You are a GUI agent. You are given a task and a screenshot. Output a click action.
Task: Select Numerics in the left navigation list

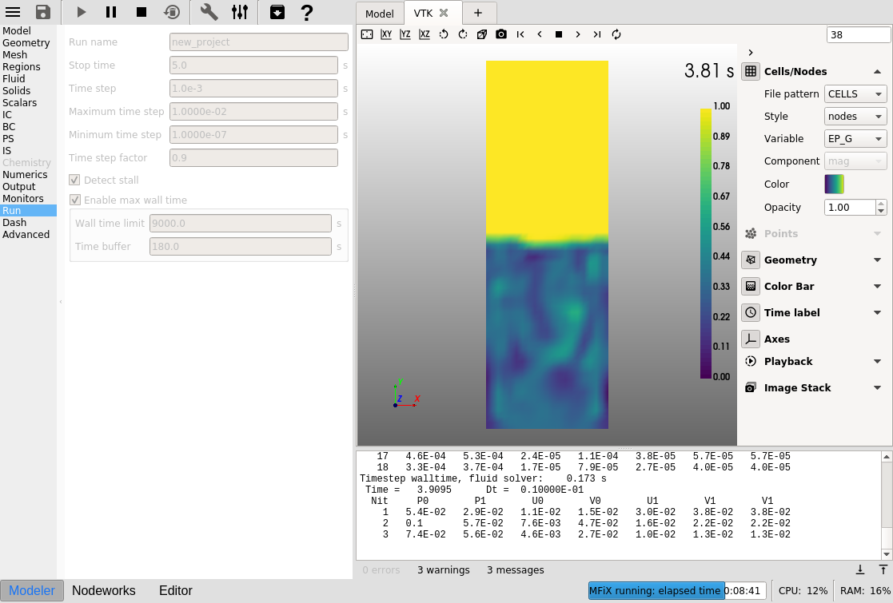pos(25,175)
